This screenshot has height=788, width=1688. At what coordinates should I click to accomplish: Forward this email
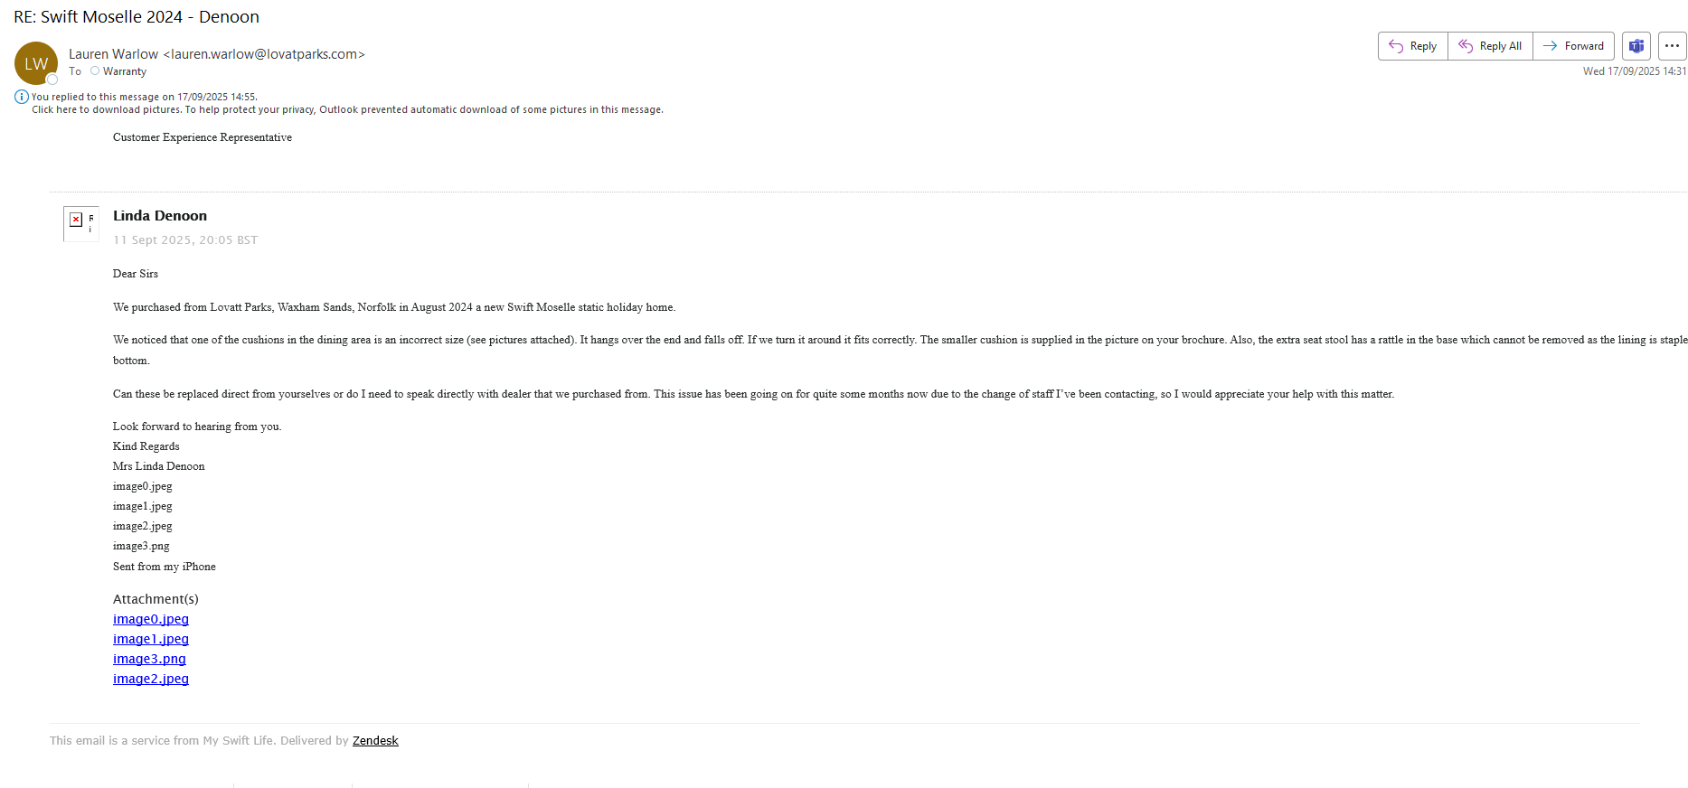click(x=1573, y=46)
